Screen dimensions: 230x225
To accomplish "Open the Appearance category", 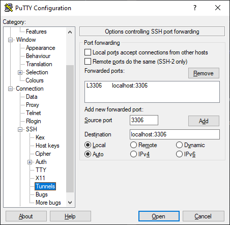I will 41,48.
